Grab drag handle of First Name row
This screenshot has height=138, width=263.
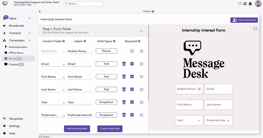pos(141,76)
